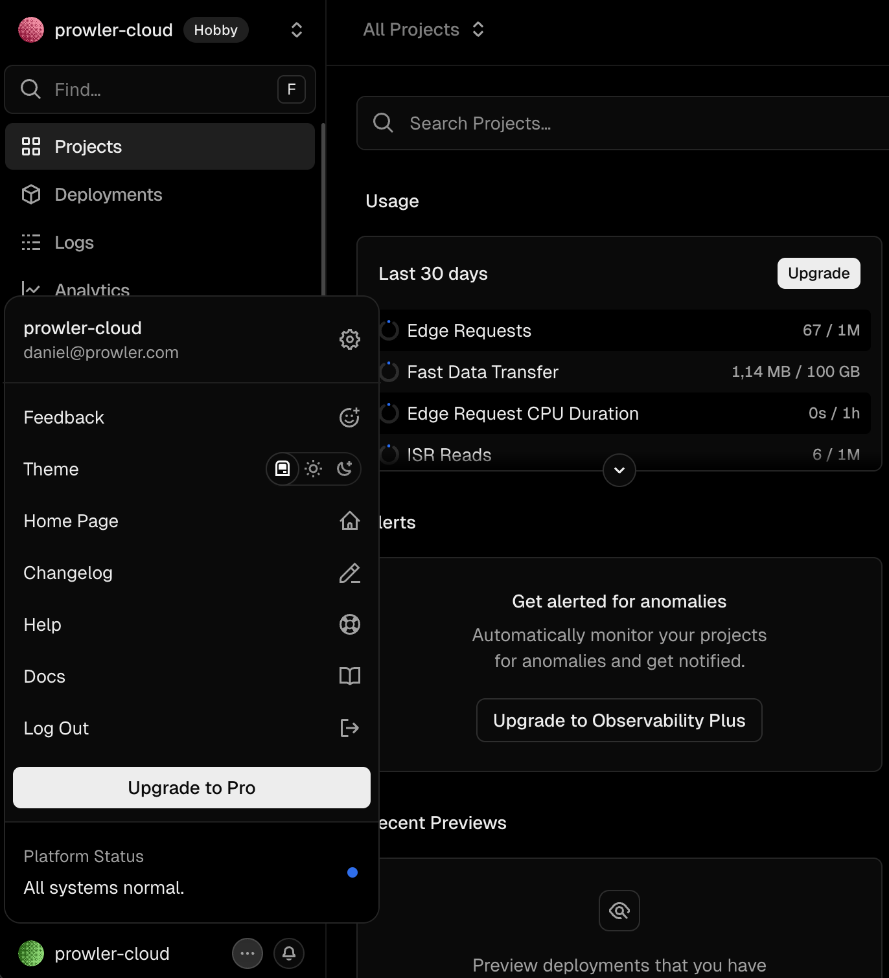This screenshot has height=978, width=889.
Task: Click the Hobby plan badge
Action: (x=216, y=30)
